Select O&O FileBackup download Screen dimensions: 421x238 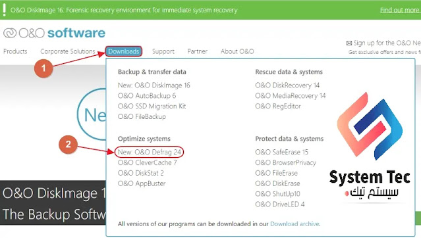142,116
